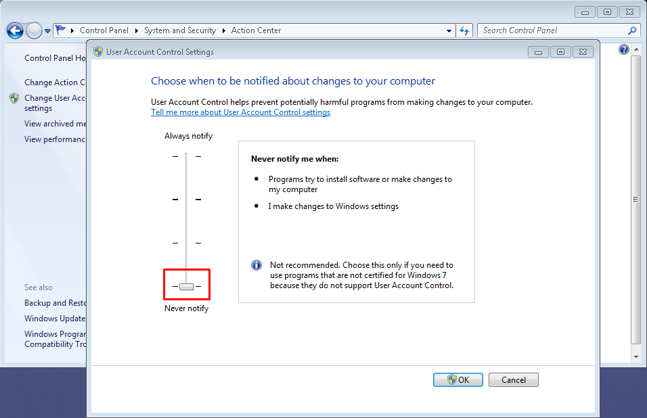Click OK button with shield
Screen dimensions: 647x418
(458, 379)
